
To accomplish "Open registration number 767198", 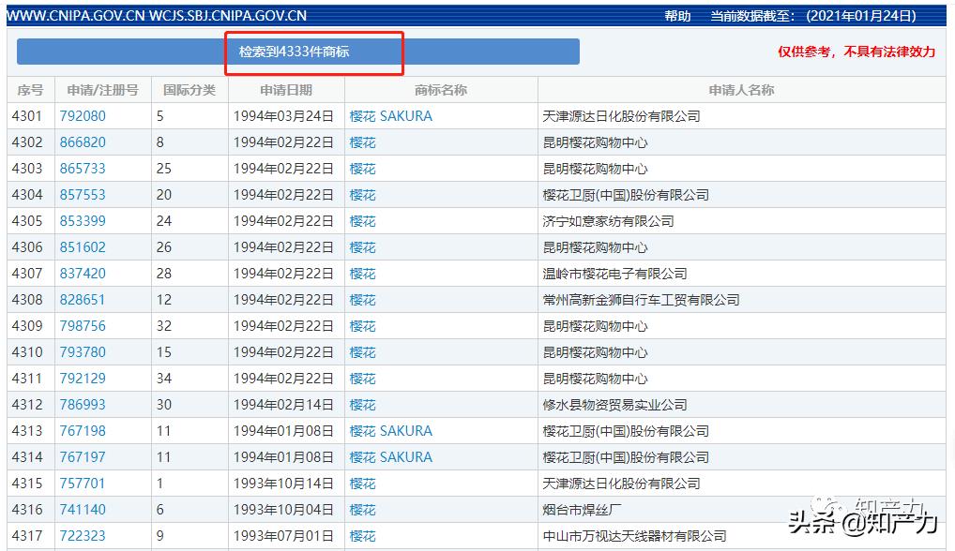I will click(x=83, y=430).
